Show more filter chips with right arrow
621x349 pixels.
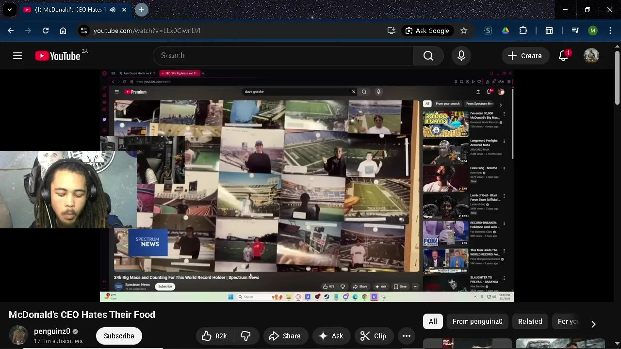click(593, 323)
